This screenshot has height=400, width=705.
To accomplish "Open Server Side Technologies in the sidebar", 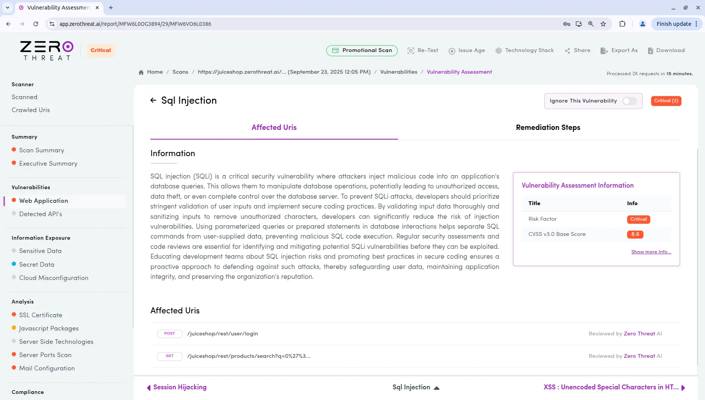I will click(56, 342).
